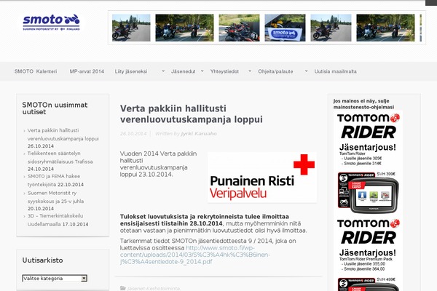Click the Valitse kategoria dropdown arrow button

point(84,278)
